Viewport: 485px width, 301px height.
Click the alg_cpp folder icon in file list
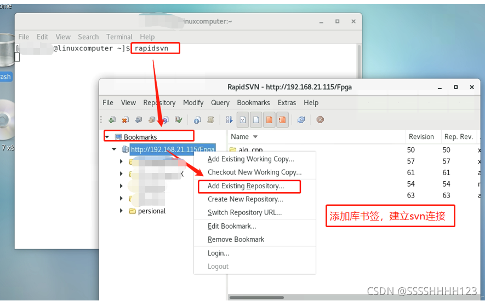click(x=233, y=150)
